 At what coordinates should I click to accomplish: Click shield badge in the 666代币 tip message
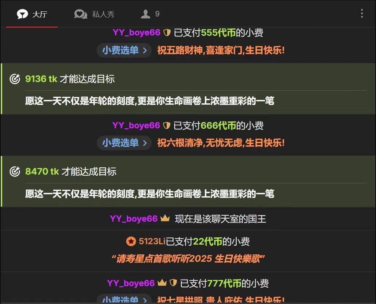[x=167, y=126]
